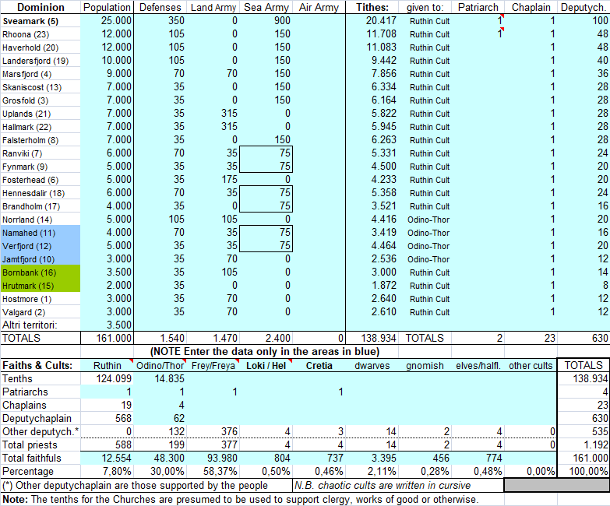Click the total population 161.000 cell

[x=107, y=338]
